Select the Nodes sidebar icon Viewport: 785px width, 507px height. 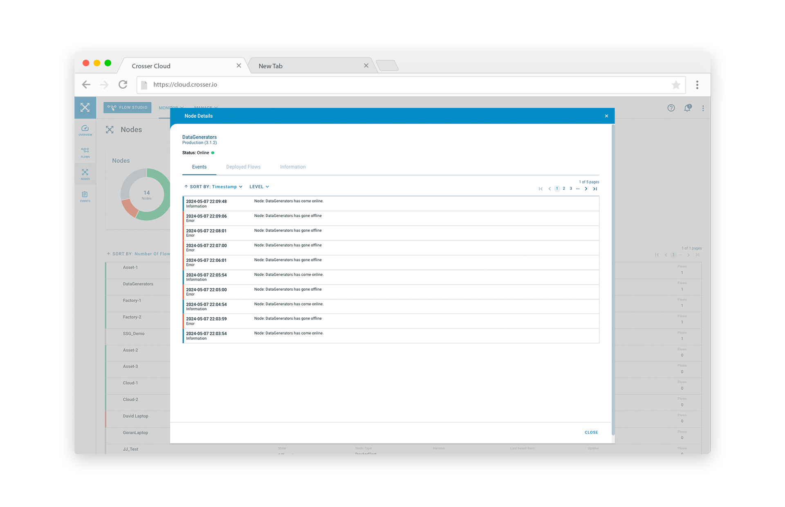click(x=85, y=175)
